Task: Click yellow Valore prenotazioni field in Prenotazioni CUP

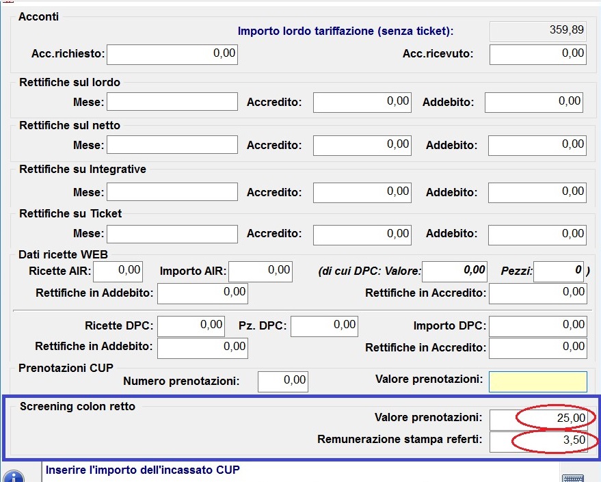Action: [537, 381]
